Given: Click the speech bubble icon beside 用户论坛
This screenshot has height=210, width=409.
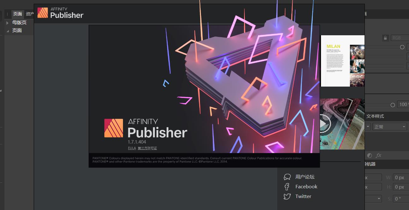Looking at the screenshot, I should click(x=287, y=177).
